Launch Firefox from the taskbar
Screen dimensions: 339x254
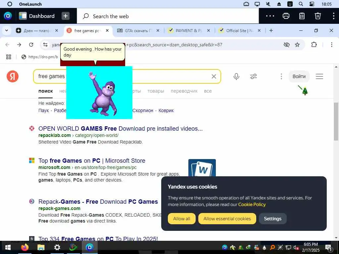pyautogui.click(x=24, y=247)
